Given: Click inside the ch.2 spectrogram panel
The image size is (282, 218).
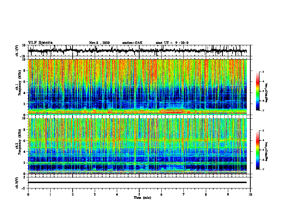Looking at the screenshot, I should coord(137,146).
